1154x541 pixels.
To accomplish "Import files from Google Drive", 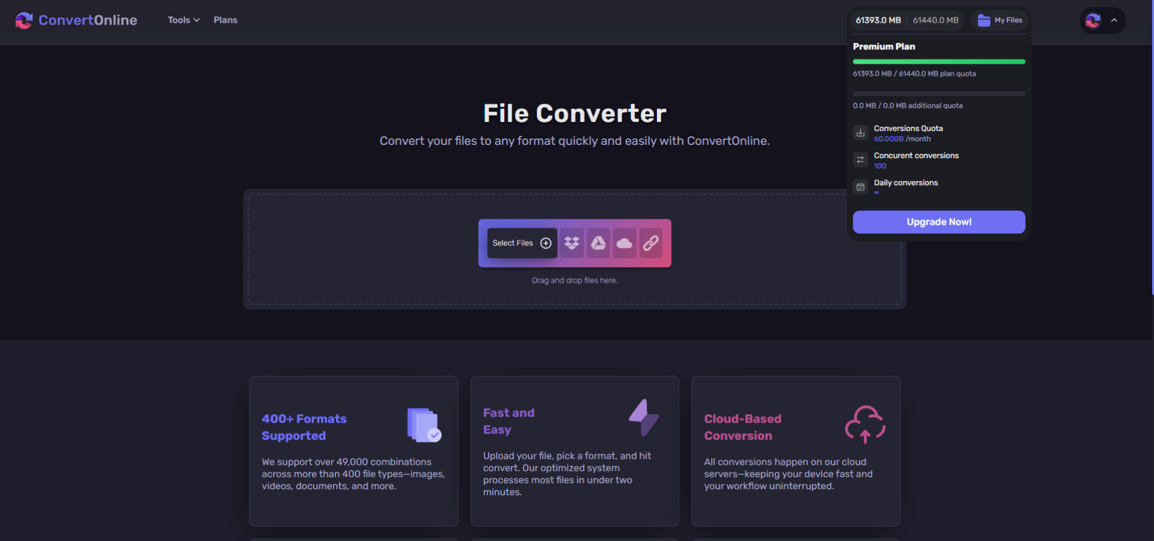I will tap(598, 243).
